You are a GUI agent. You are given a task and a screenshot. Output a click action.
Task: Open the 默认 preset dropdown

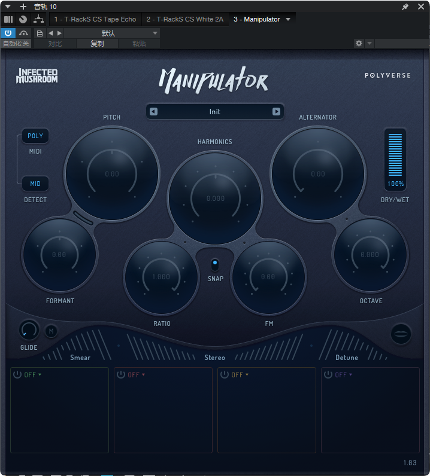click(x=112, y=33)
